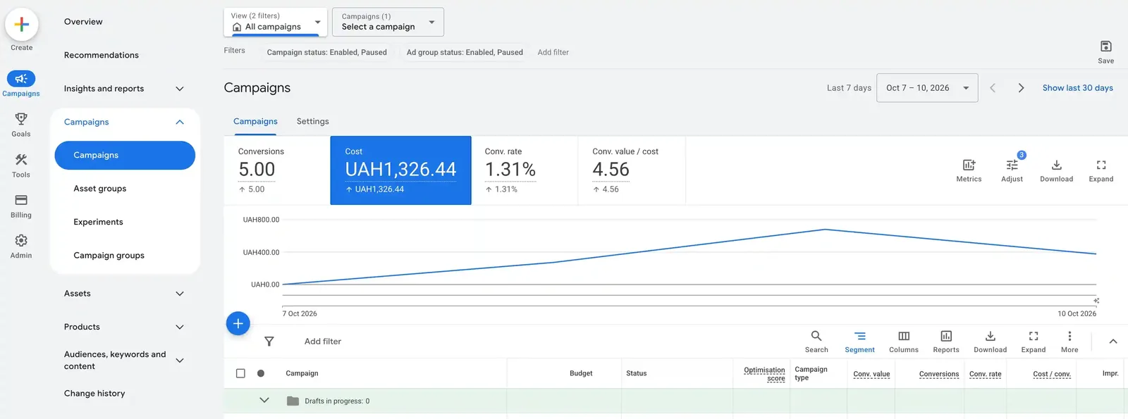1128x419 pixels.
Task: Open Campaign groups page
Action: click(109, 256)
